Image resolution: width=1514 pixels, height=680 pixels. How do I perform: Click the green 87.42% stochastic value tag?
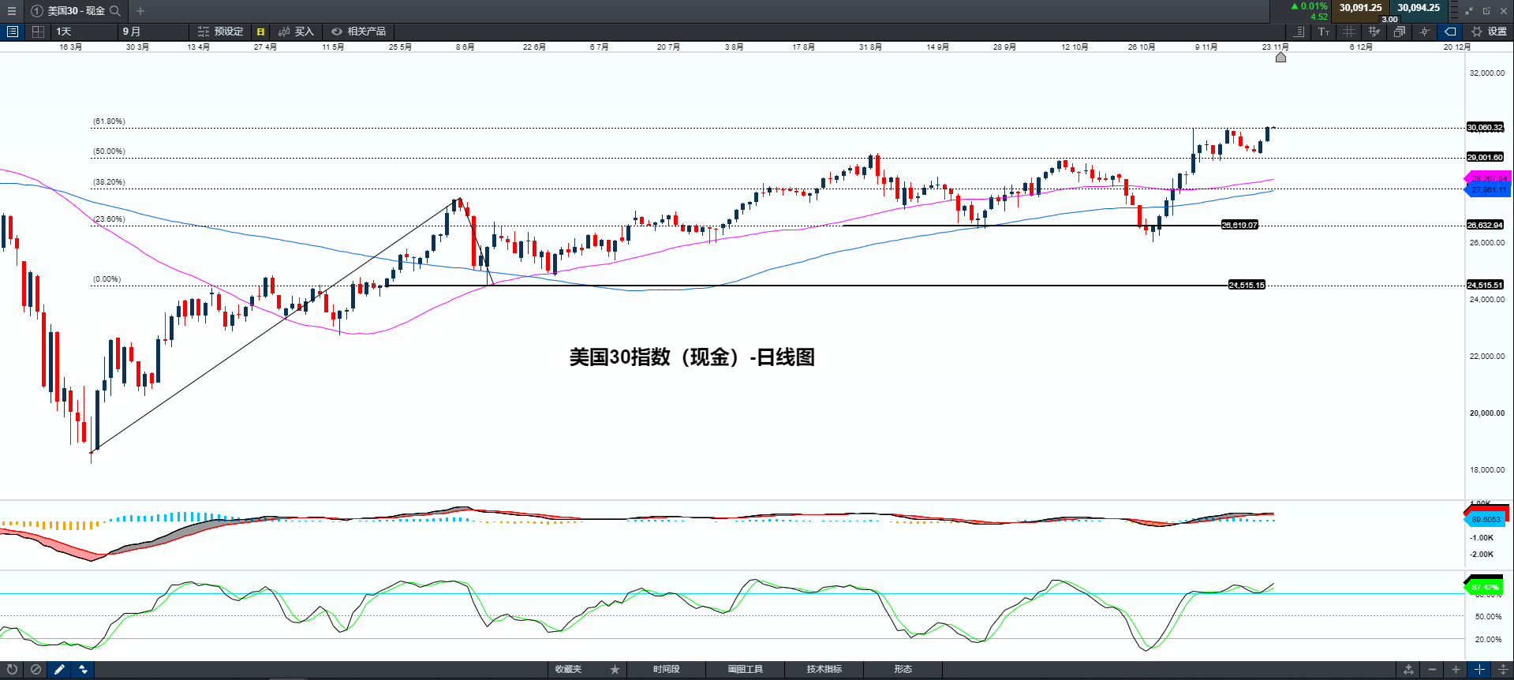click(x=1484, y=588)
